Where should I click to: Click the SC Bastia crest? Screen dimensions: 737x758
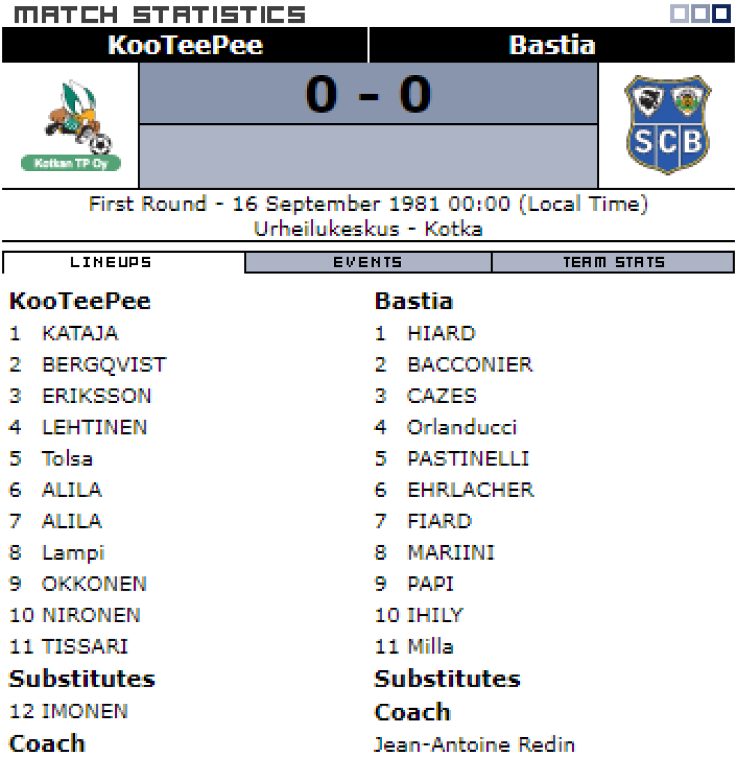[x=667, y=124]
